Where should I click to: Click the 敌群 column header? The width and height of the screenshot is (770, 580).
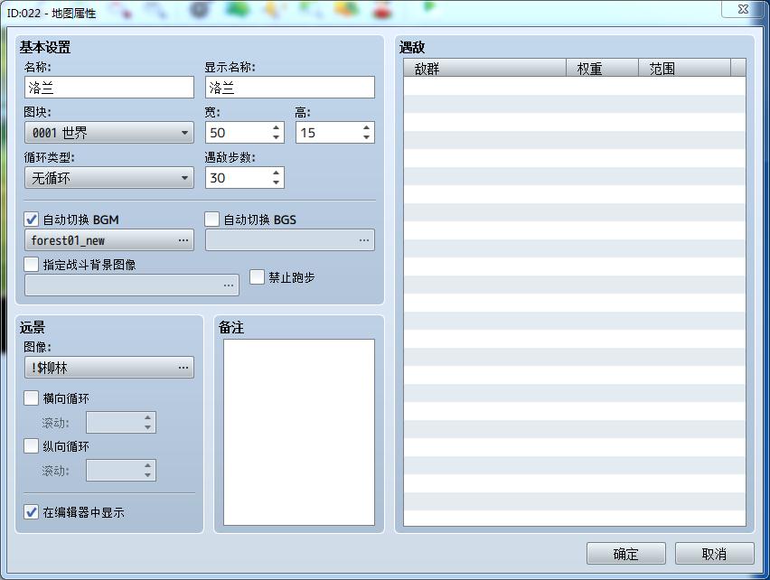[x=485, y=68]
